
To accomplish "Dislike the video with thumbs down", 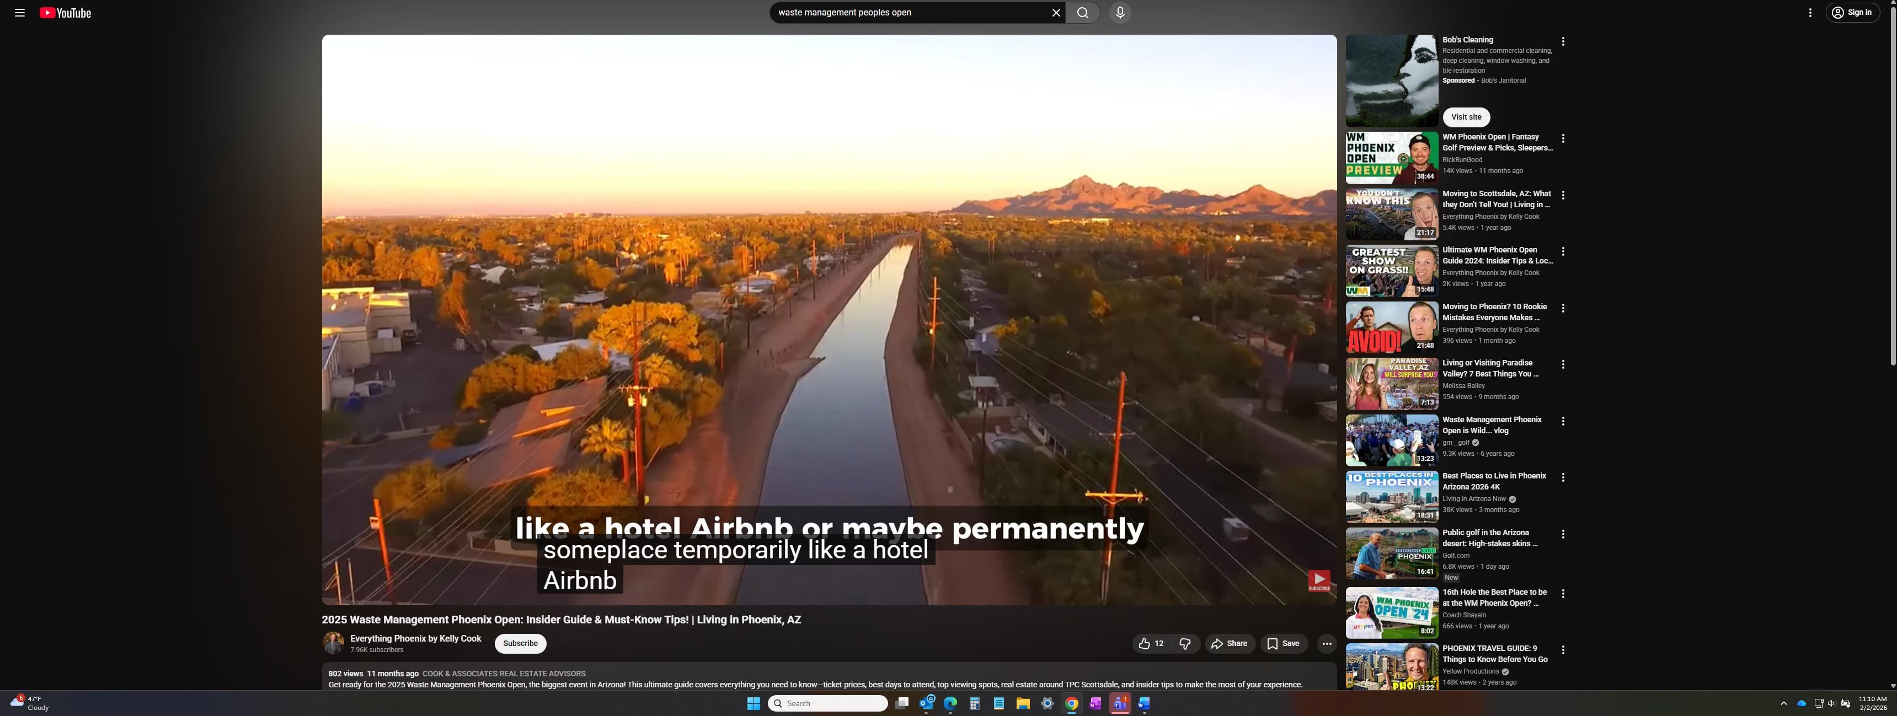I will pos(1185,644).
